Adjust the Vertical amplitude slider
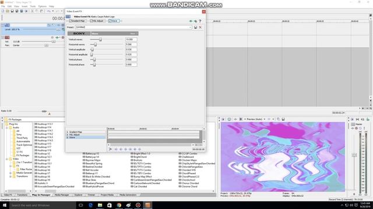 point(92,49)
